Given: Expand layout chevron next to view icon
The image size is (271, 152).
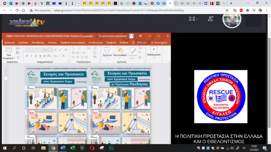Looking at the screenshot, I should pos(197,19).
